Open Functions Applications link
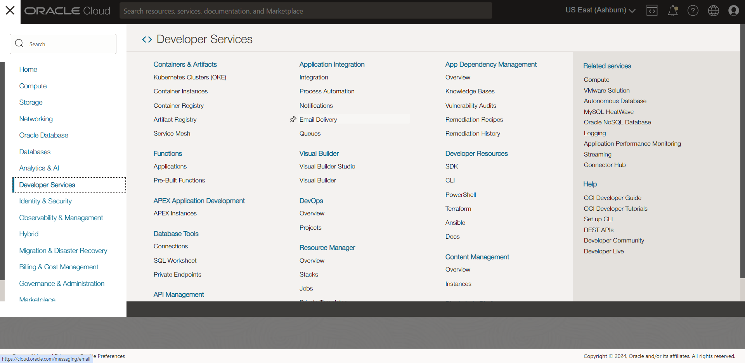Screen dimensions: 745x363 (170, 166)
